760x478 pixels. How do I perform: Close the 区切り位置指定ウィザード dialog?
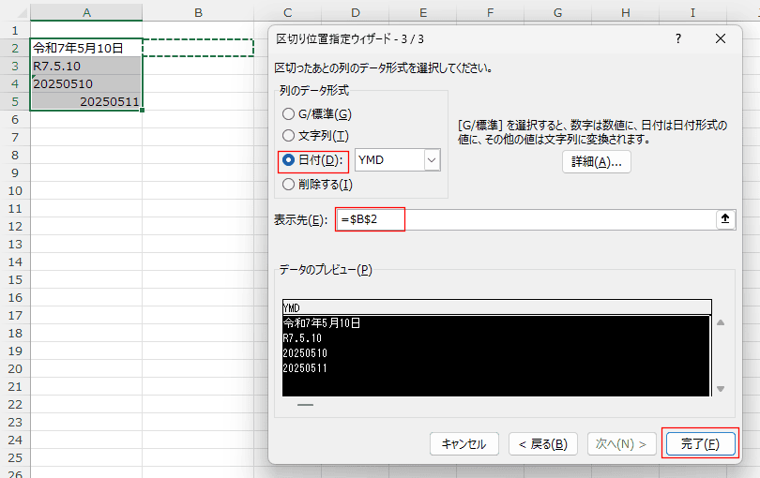pos(721,38)
